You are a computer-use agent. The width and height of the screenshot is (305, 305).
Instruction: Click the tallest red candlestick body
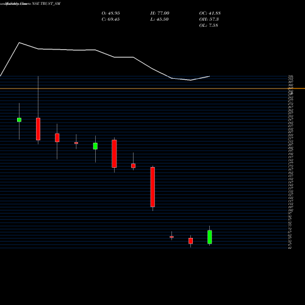pyautogui.click(x=152, y=187)
